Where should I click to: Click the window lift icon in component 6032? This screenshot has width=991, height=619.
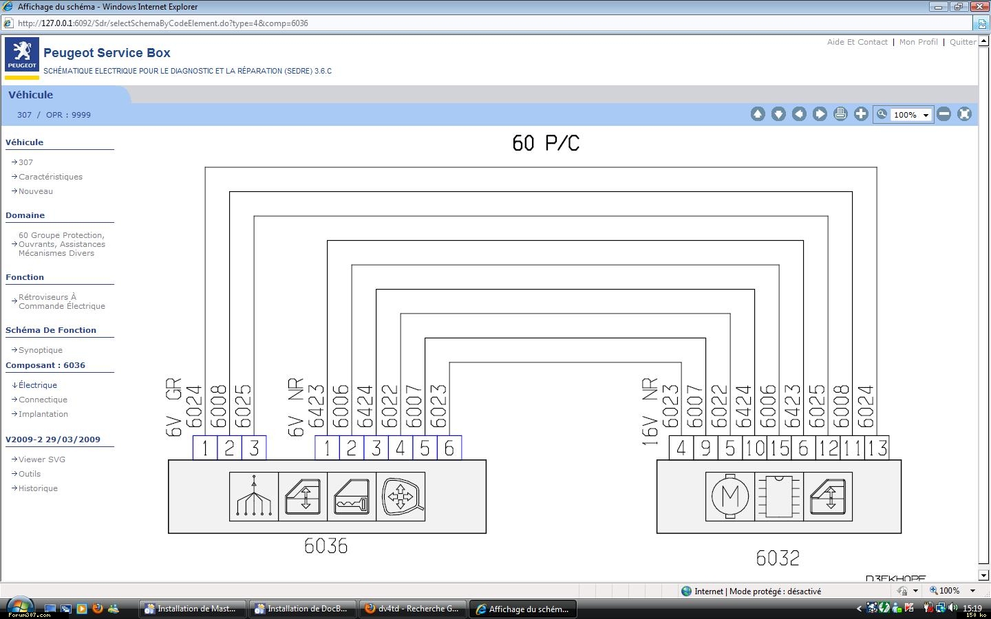(x=828, y=497)
